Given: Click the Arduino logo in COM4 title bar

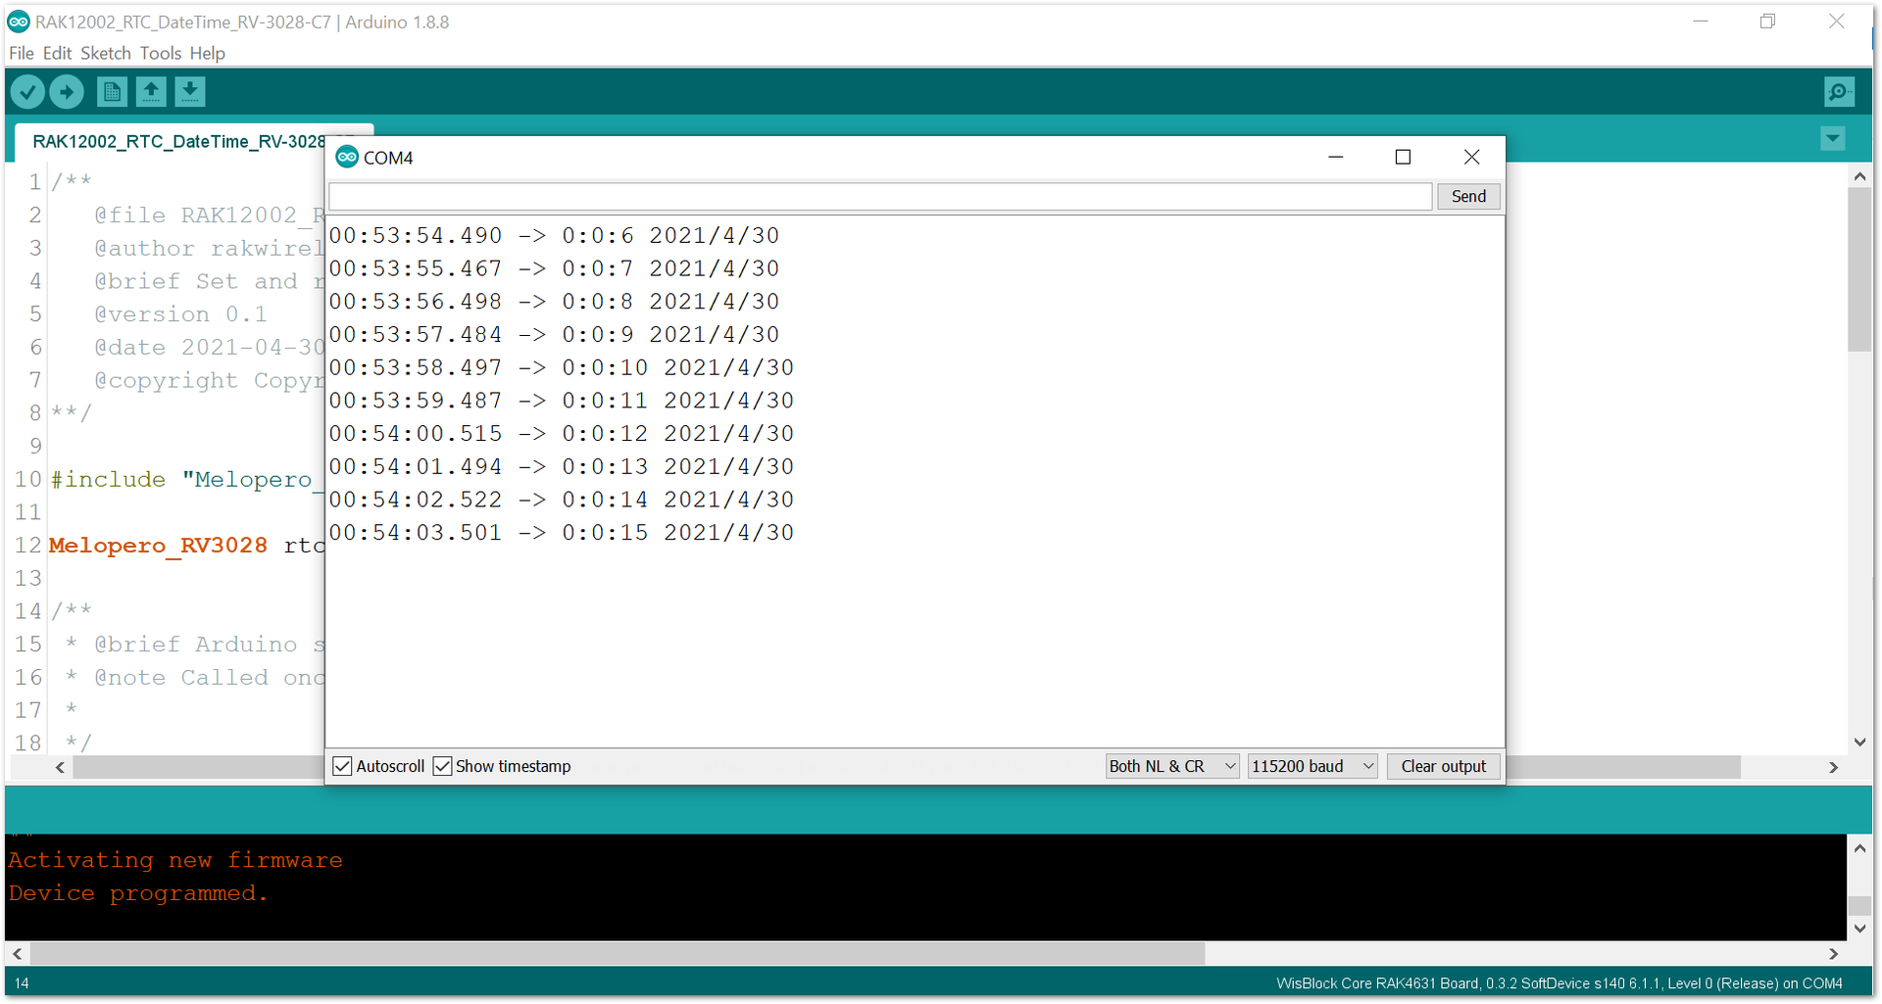Looking at the screenshot, I should coord(347,157).
